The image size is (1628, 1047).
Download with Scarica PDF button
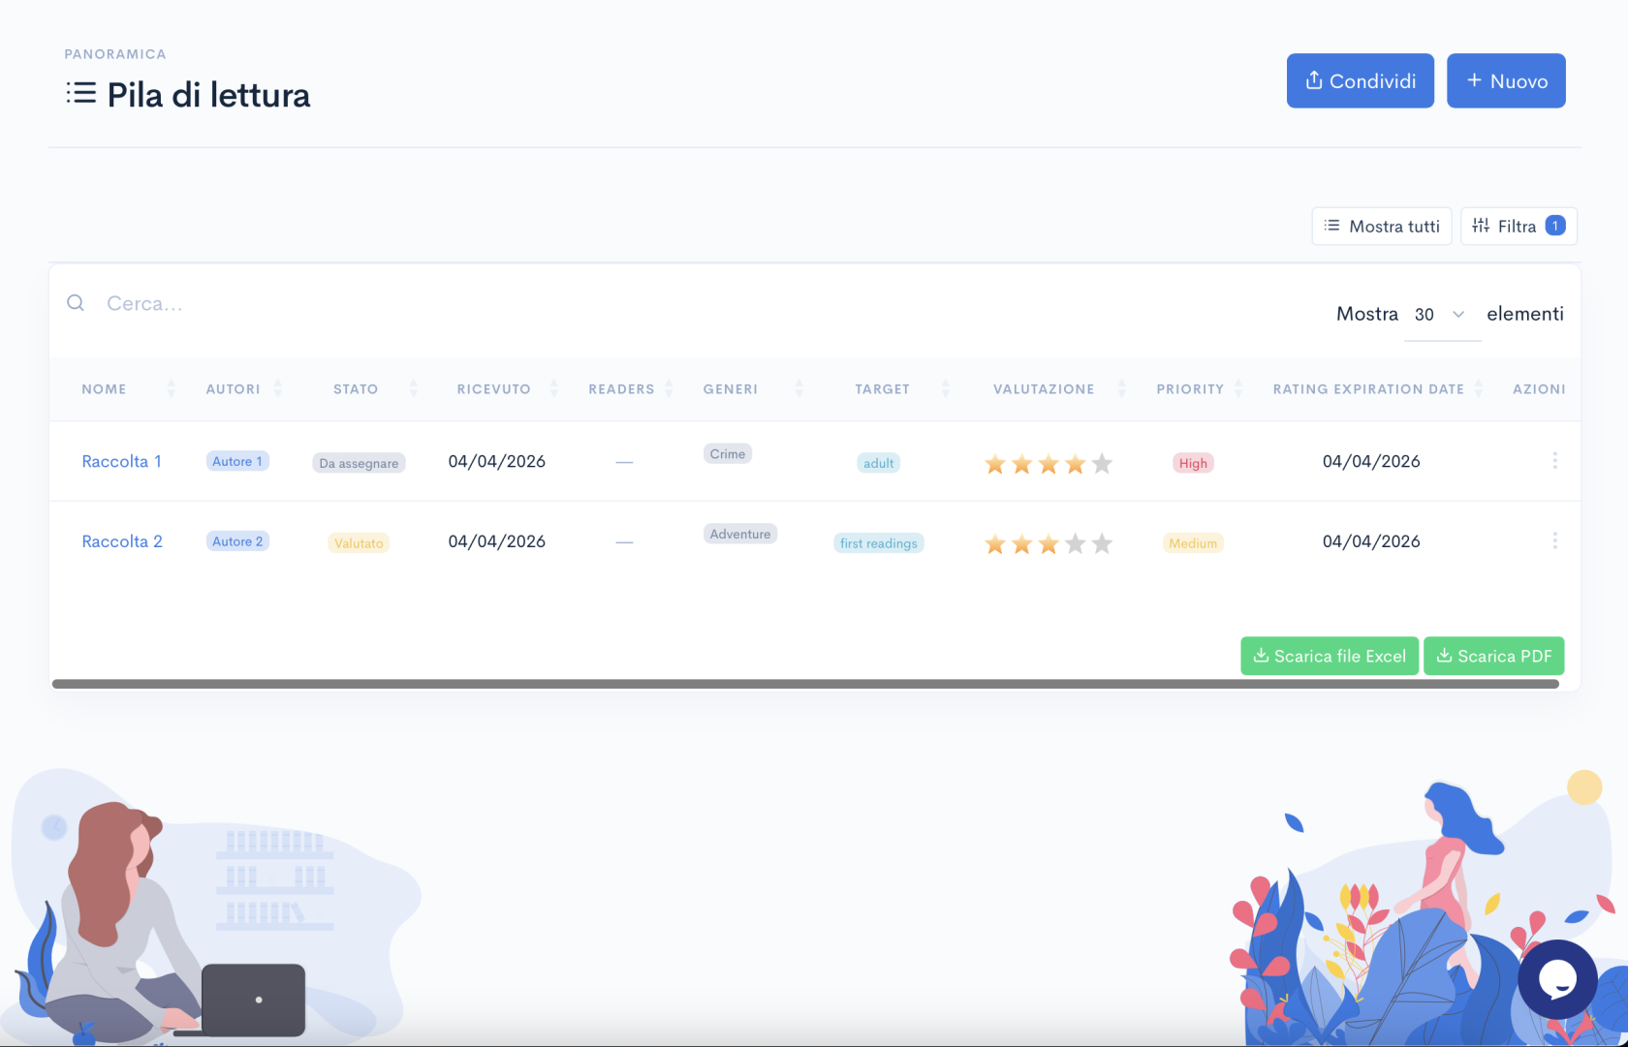pos(1494,656)
